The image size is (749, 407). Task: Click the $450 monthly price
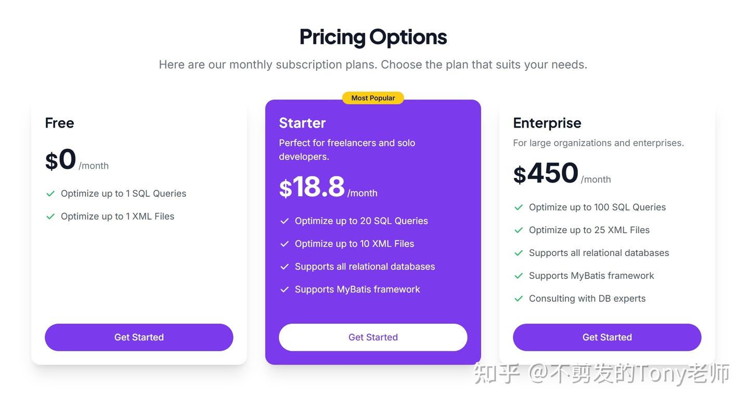[546, 174]
